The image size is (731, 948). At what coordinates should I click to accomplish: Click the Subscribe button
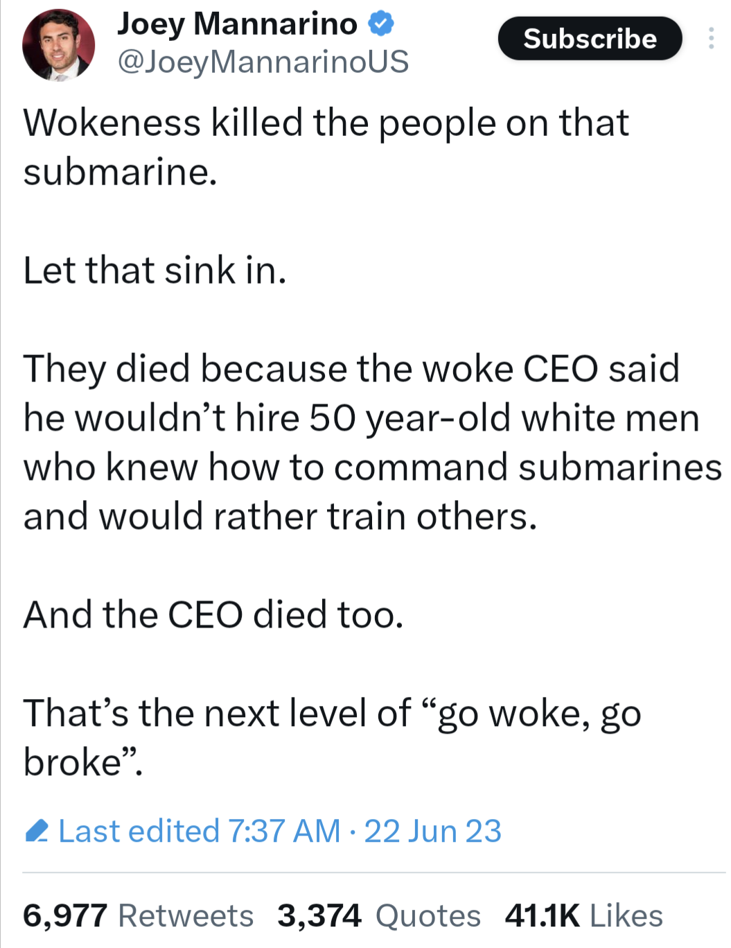click(x=590, y=38)
